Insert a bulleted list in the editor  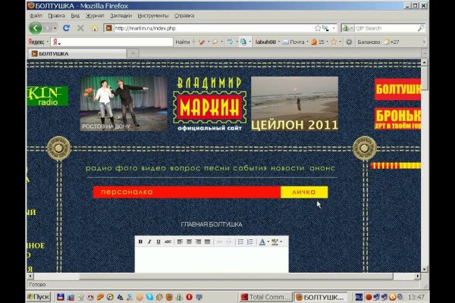(x=240, y=242)
